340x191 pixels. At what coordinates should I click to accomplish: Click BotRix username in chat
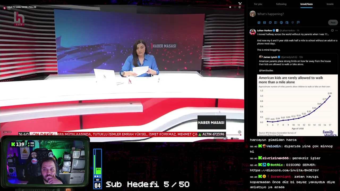(x=277, y=165)
